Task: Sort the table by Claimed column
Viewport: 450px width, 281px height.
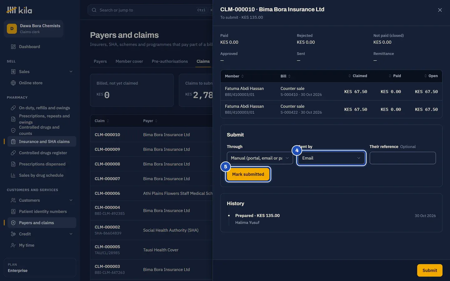Action: (358, 76)
